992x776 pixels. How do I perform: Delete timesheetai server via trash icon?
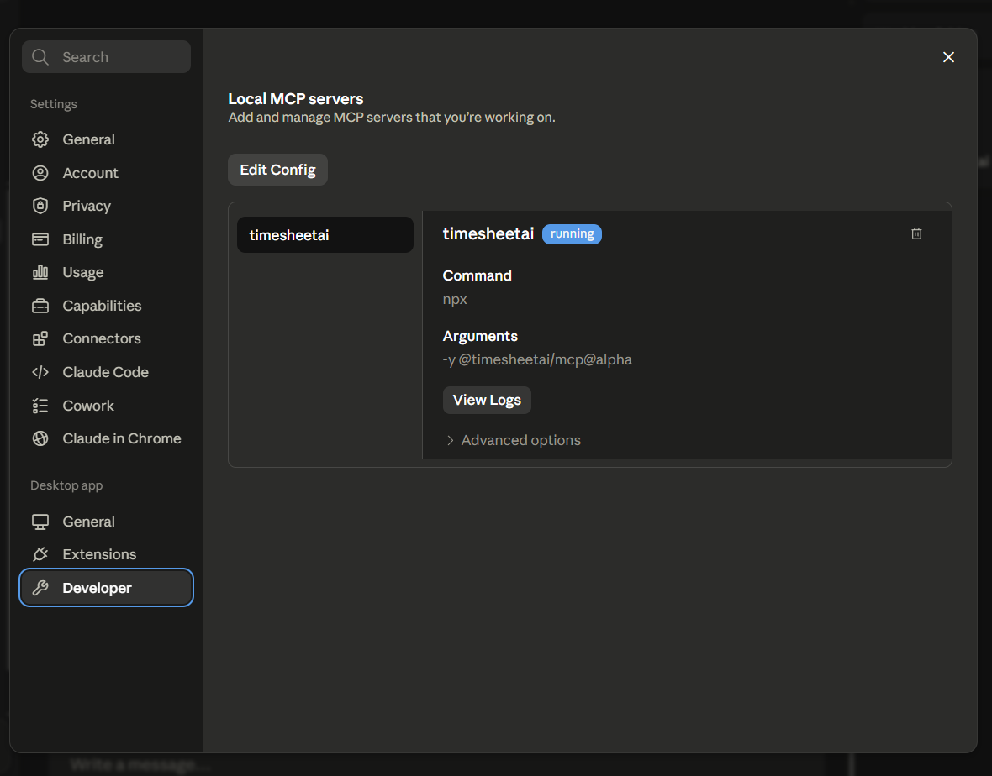pos(916,233)
